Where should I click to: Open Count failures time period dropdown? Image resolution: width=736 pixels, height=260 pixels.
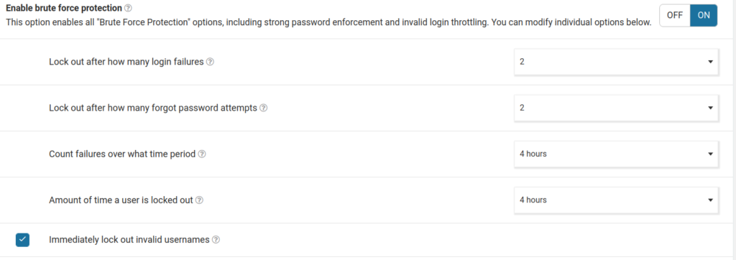point(616,154)
